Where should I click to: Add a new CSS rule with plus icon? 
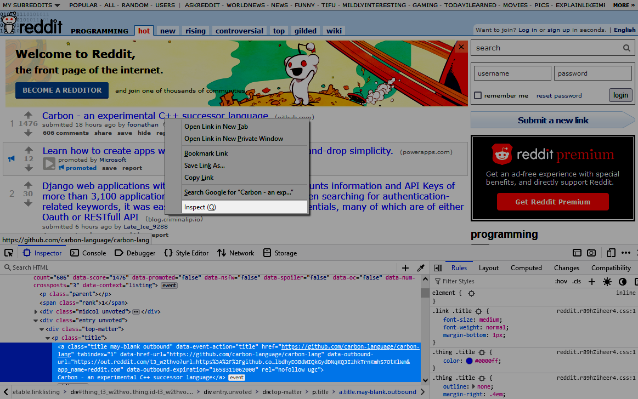(x=592, y=282)
